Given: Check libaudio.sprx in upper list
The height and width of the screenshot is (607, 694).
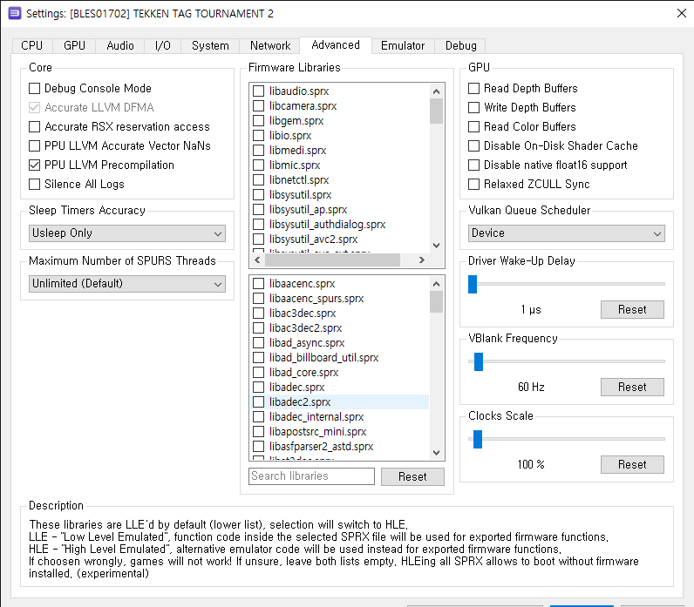Looking at the screenshot, I should (258, 91).
